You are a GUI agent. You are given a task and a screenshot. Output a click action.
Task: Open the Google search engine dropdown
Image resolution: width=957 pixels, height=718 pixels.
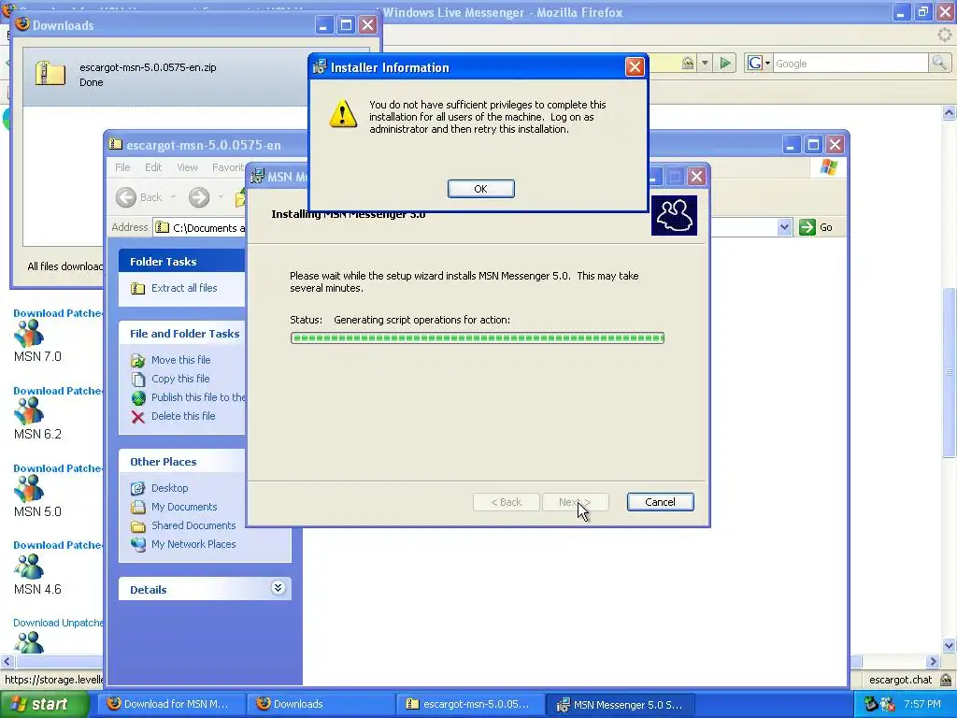pyautogui.click(x=760, y=63)
